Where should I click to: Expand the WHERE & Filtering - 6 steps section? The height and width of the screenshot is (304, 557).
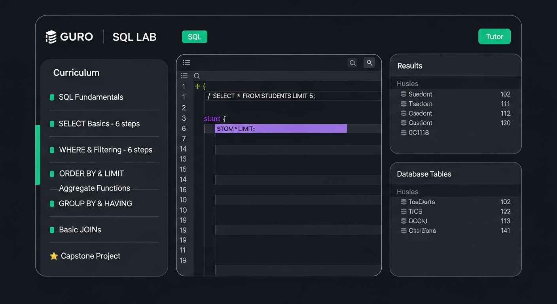point(106,150)
